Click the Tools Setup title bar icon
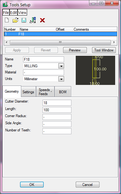The width and height of the screenshot is (121, 194). [5, 5]
